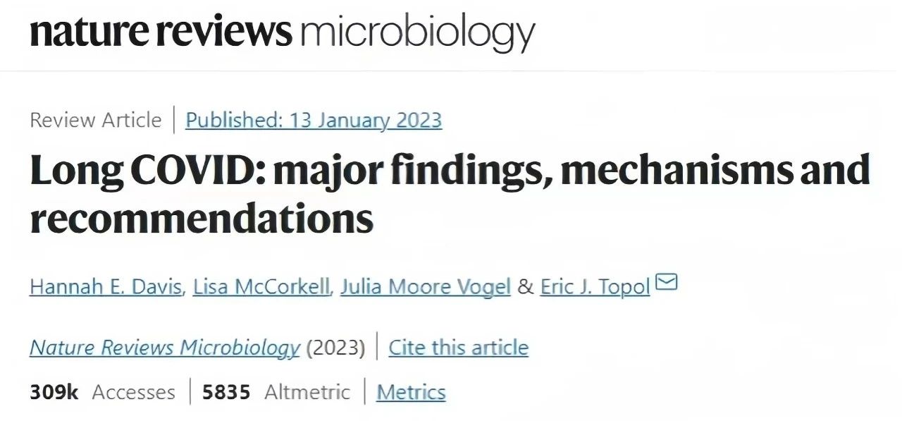View author Julia Moore Vogel
The width and height of the screenshot is (902, 421).
pyautogui.click(x=425, y=287)
